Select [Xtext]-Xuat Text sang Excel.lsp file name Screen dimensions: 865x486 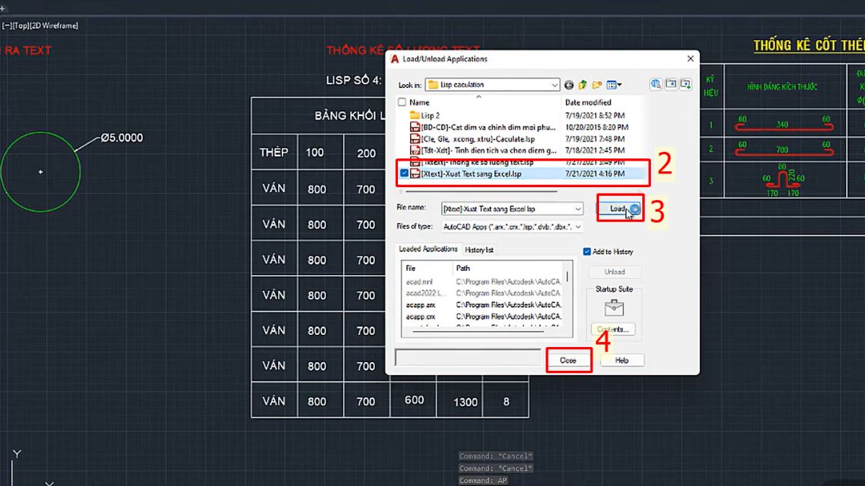pos(471,174)
